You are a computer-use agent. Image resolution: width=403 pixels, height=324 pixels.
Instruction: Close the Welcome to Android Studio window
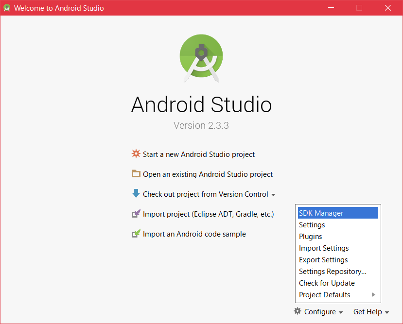(387, 8)
